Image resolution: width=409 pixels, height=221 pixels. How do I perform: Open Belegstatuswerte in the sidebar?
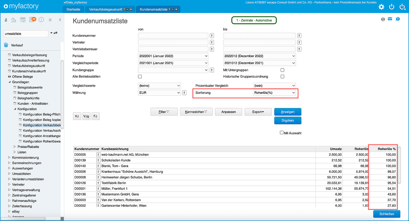pyautogui.click(x=30, y=88)
